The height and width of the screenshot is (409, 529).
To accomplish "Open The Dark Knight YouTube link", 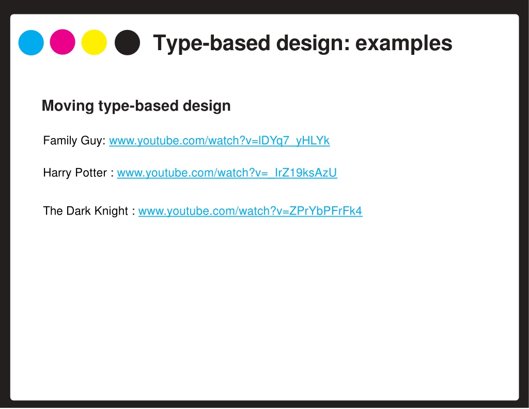I will (x=251, y=211).
